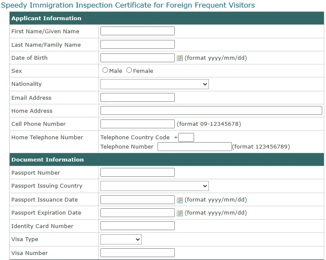Select the Female radio button
Image resolution: width=326 pixels, height=260 pixels.
[x=129, y=71]
